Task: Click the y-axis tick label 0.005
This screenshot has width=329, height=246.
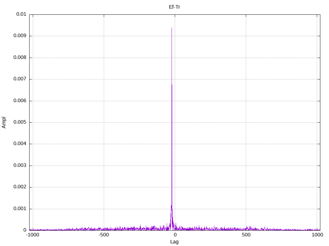Action: [20, 122]
